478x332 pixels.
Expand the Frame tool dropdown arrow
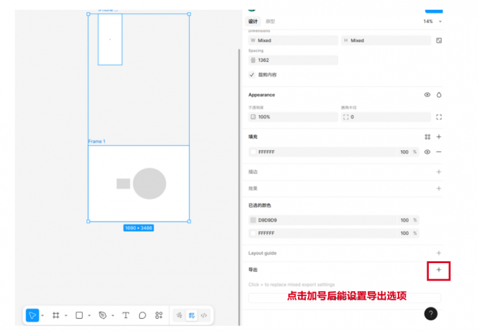pos(65,316)
